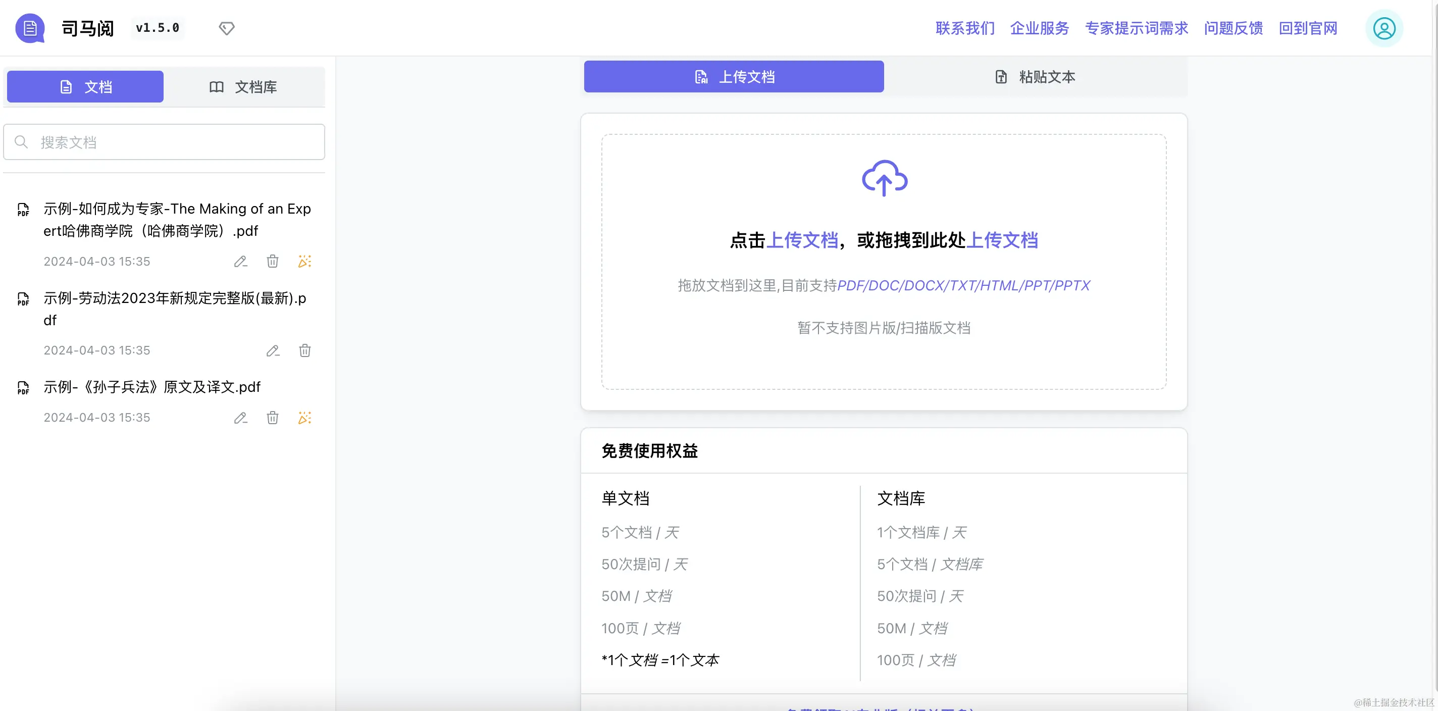The width and height of the screenshot is (1438, 711).
Task: Select the 上传文档 tab
Action: pyautogui.click(x=734, y=77)
